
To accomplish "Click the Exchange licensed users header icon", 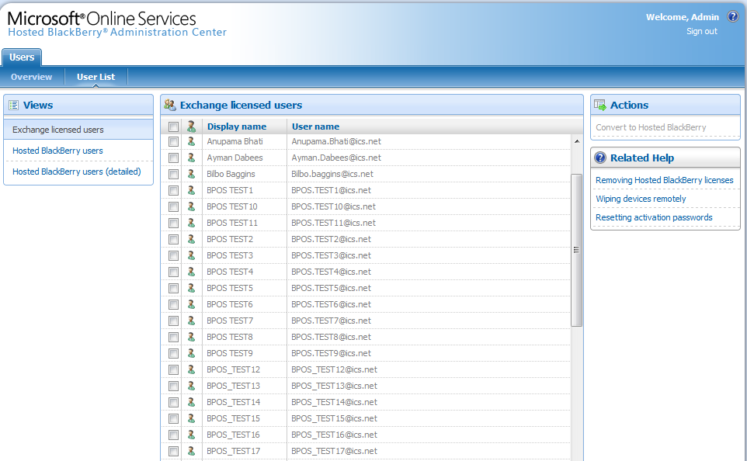I will [x=170, y=105].
